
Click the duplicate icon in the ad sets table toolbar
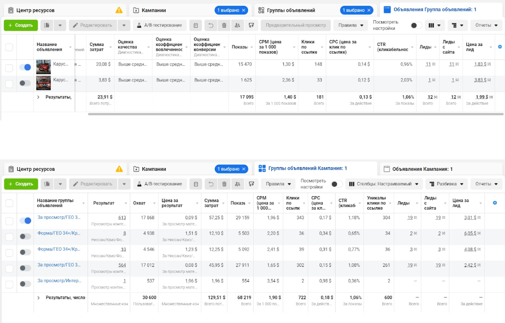click(x=47, y=184)
